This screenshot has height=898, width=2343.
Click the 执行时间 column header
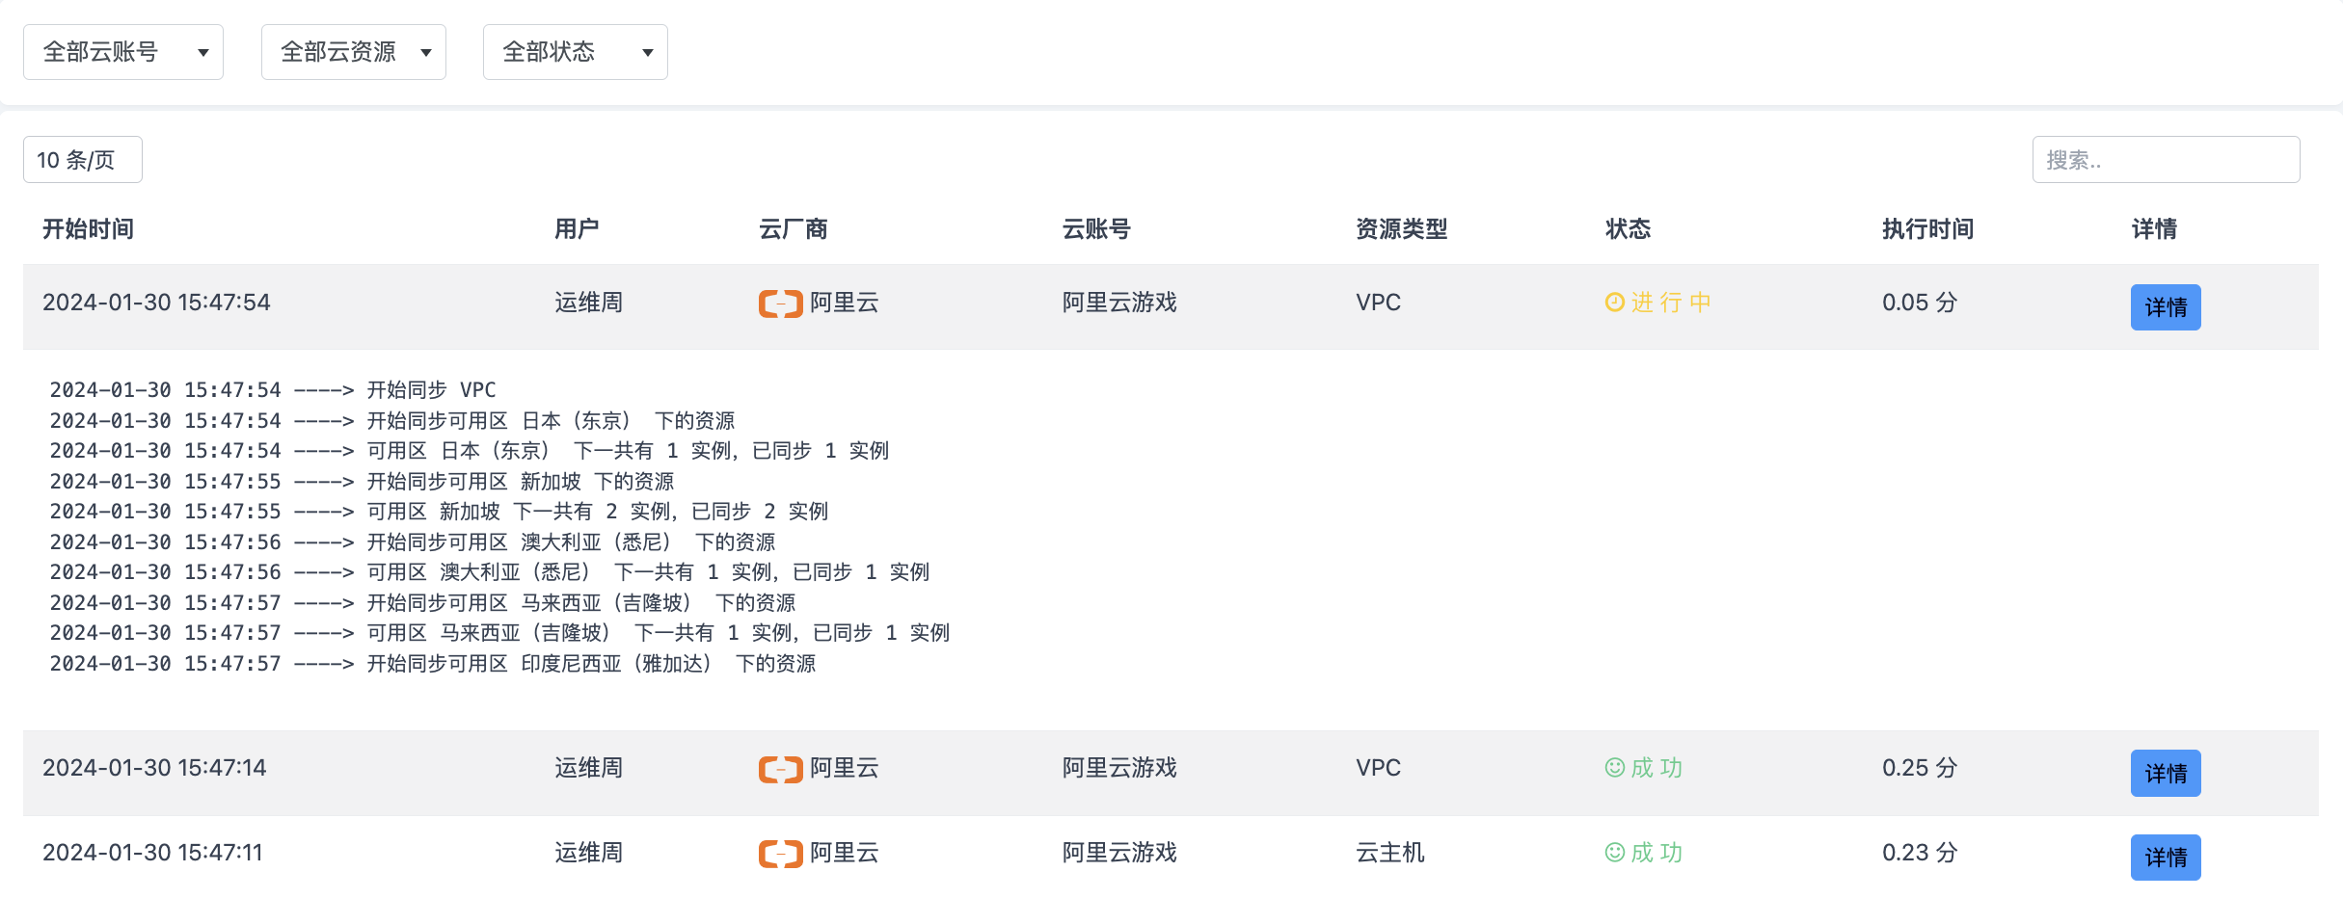(1926, 229)
